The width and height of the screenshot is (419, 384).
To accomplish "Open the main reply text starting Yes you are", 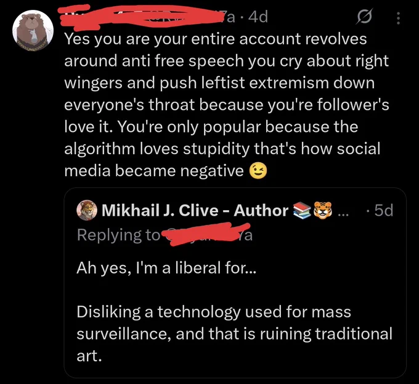I will click(x=226, y=105).
